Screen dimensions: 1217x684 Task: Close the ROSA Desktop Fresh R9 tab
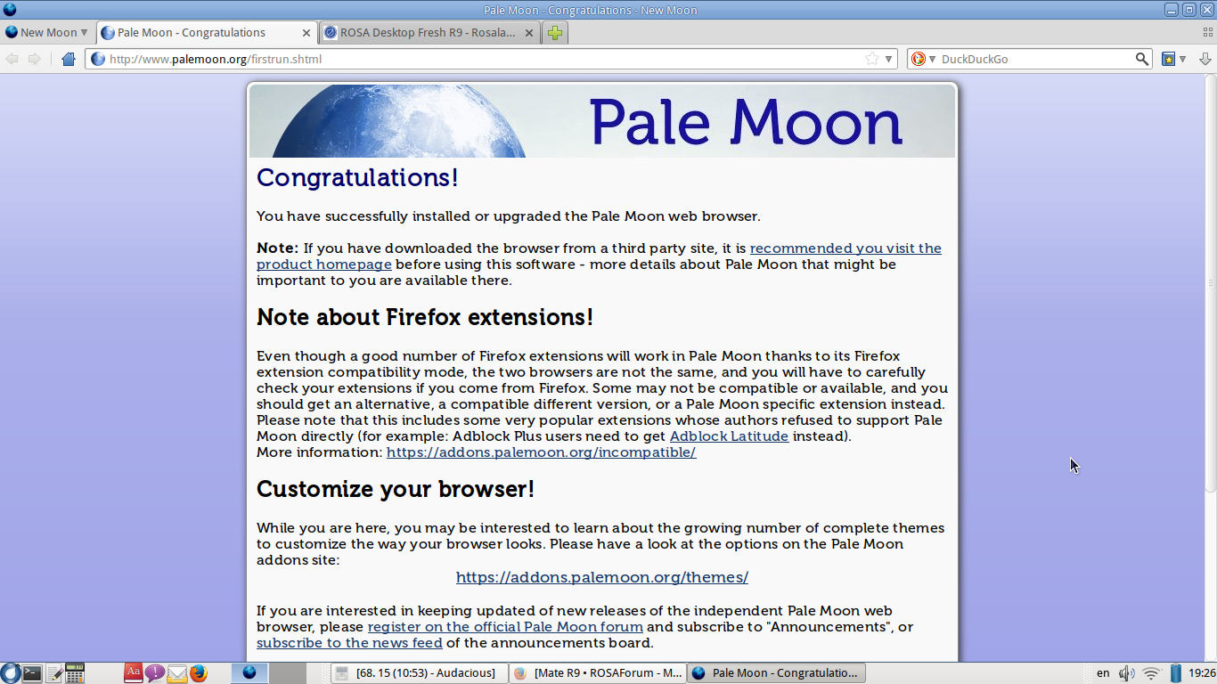pos(528,33)
